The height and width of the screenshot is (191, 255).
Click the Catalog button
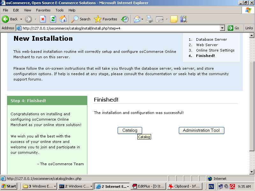coord(130,130)
